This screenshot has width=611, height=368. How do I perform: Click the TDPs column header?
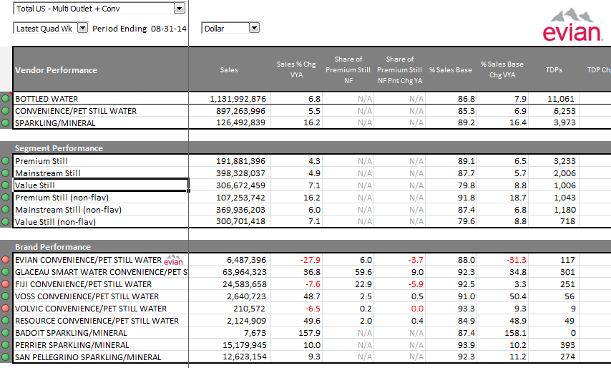(x=554, y=70)
